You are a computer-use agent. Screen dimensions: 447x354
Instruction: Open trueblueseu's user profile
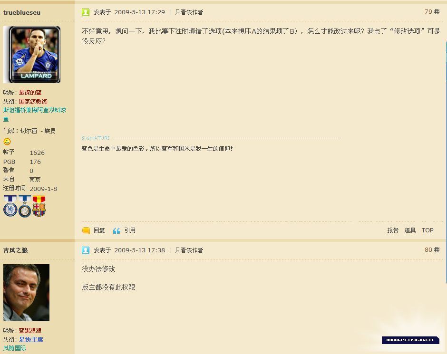pos(21,12)
